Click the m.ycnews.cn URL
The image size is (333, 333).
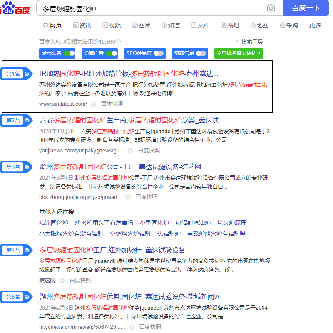(x=82, y=327)
